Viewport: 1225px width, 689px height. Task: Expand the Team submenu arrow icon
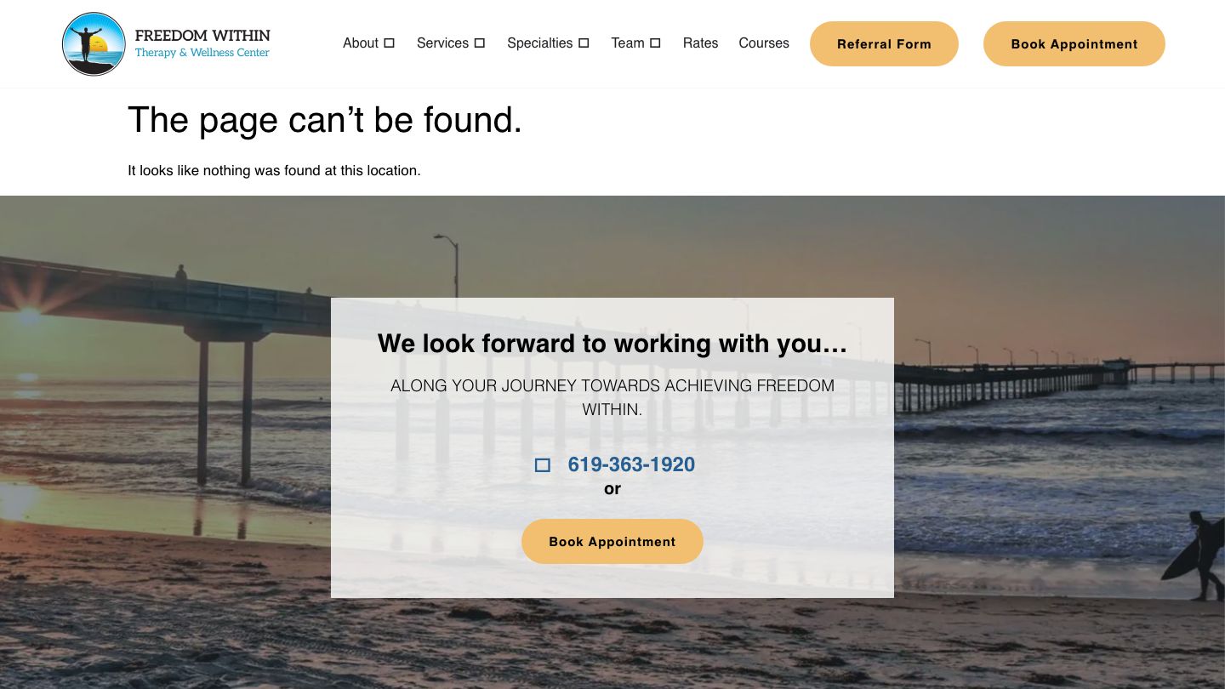coord(655,43)
